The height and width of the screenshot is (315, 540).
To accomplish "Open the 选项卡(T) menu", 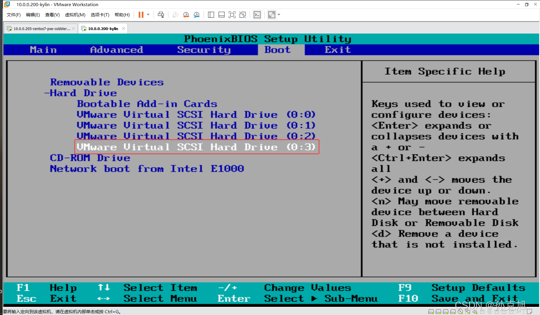I will click(100, 15).
